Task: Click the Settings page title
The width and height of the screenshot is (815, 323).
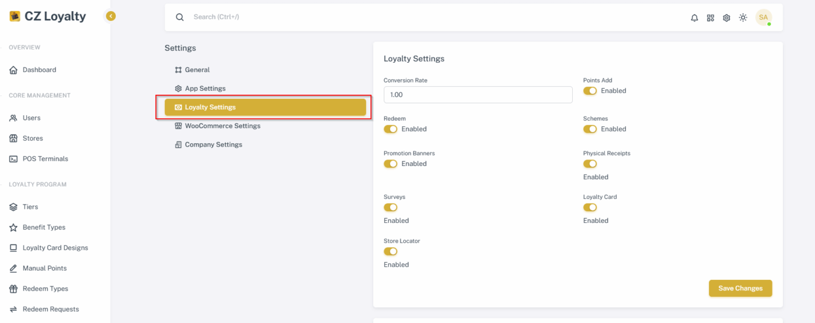Action: [x=180, y=48]
